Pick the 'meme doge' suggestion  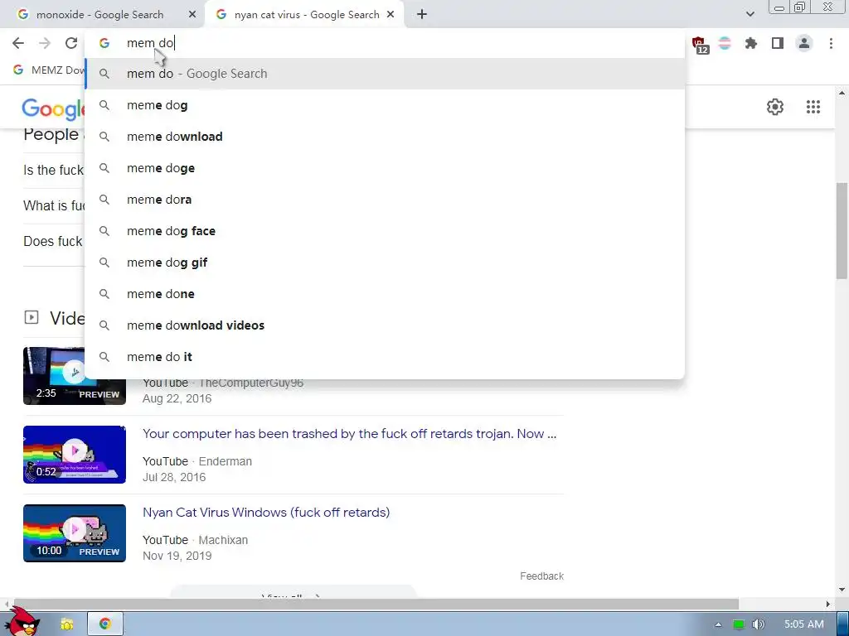(385, 167)
